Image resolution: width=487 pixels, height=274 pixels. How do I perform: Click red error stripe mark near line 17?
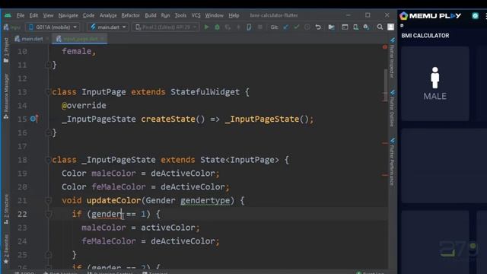point(385,143)
